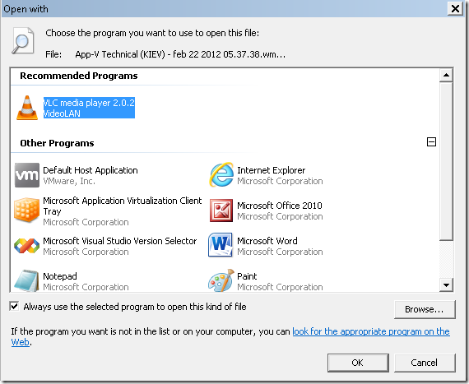Select the App-V Client Tray orange cube icon
This screenshot has height=384, width=469.
26,210
